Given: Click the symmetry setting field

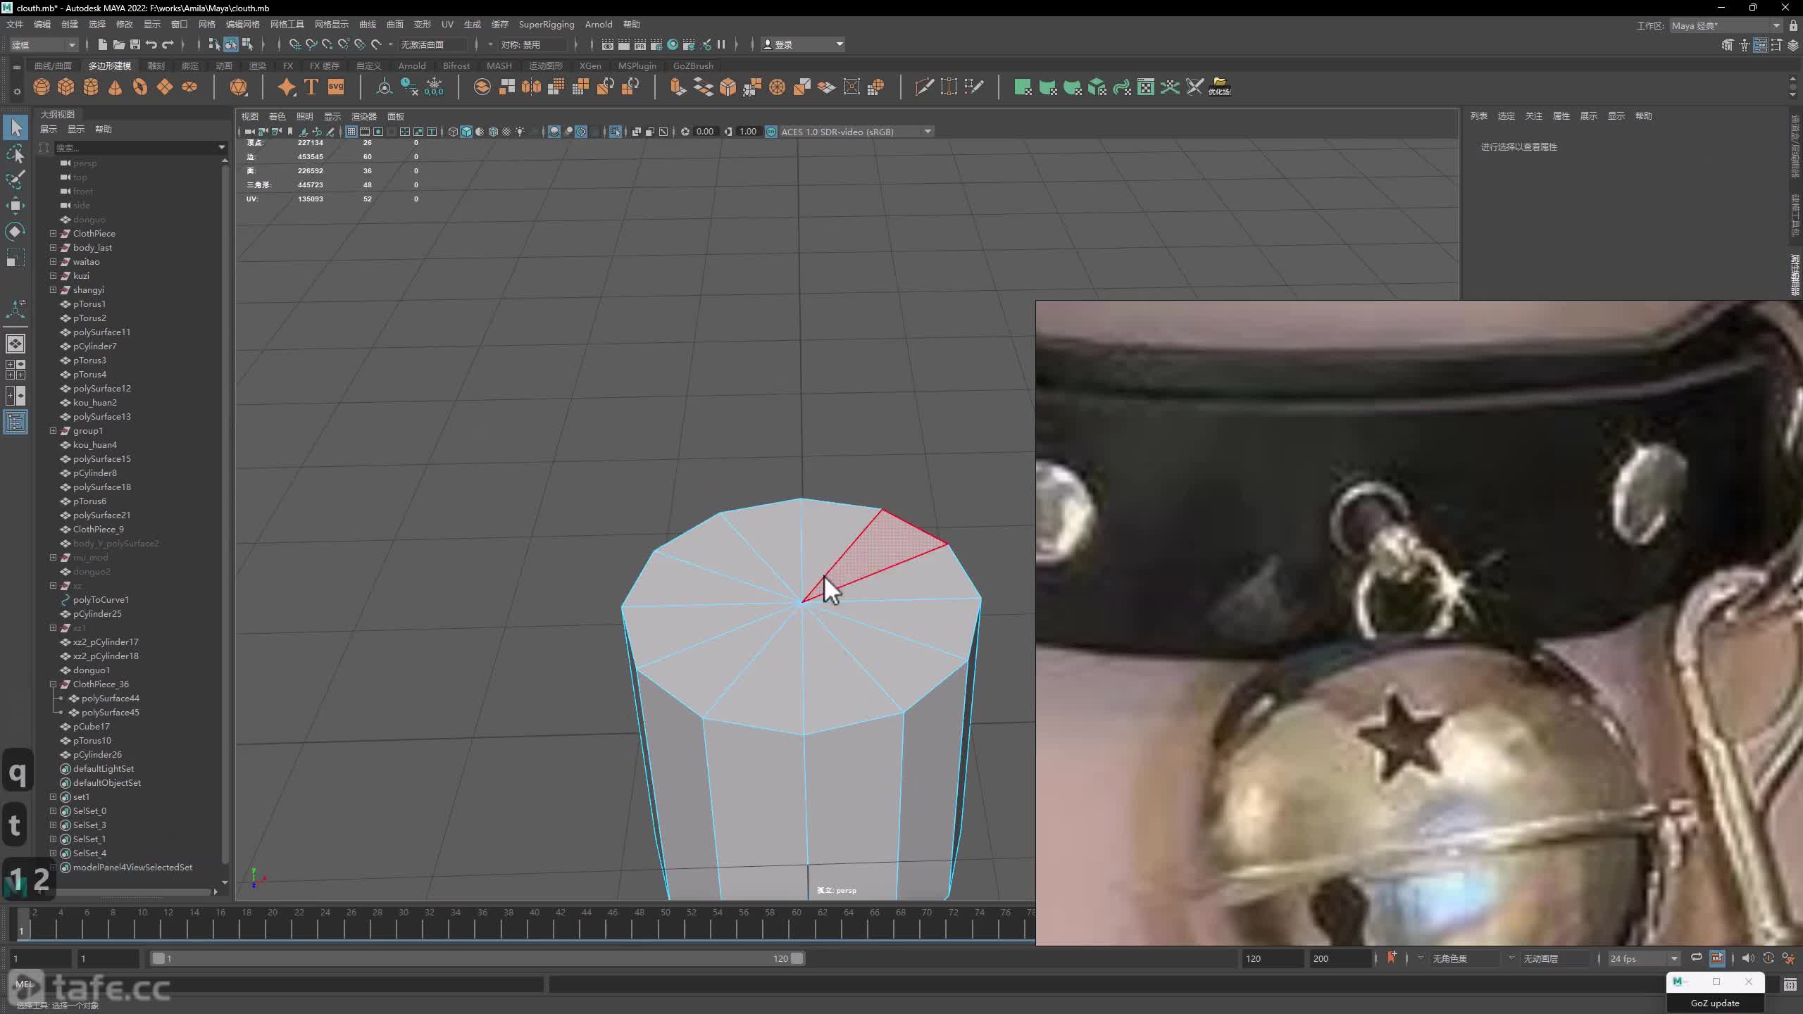Looking at the screenshot, I should pos(532,44).
